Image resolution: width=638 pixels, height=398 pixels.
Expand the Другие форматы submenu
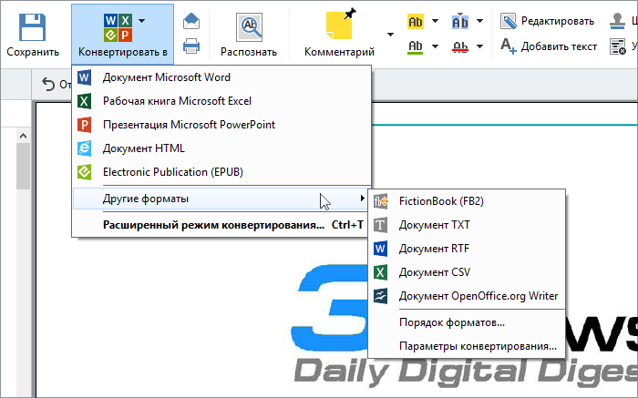point(221,199)
